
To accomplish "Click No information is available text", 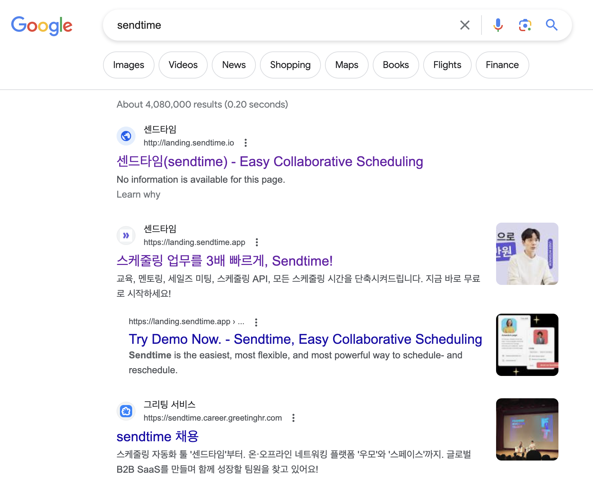I will [201, 180].
